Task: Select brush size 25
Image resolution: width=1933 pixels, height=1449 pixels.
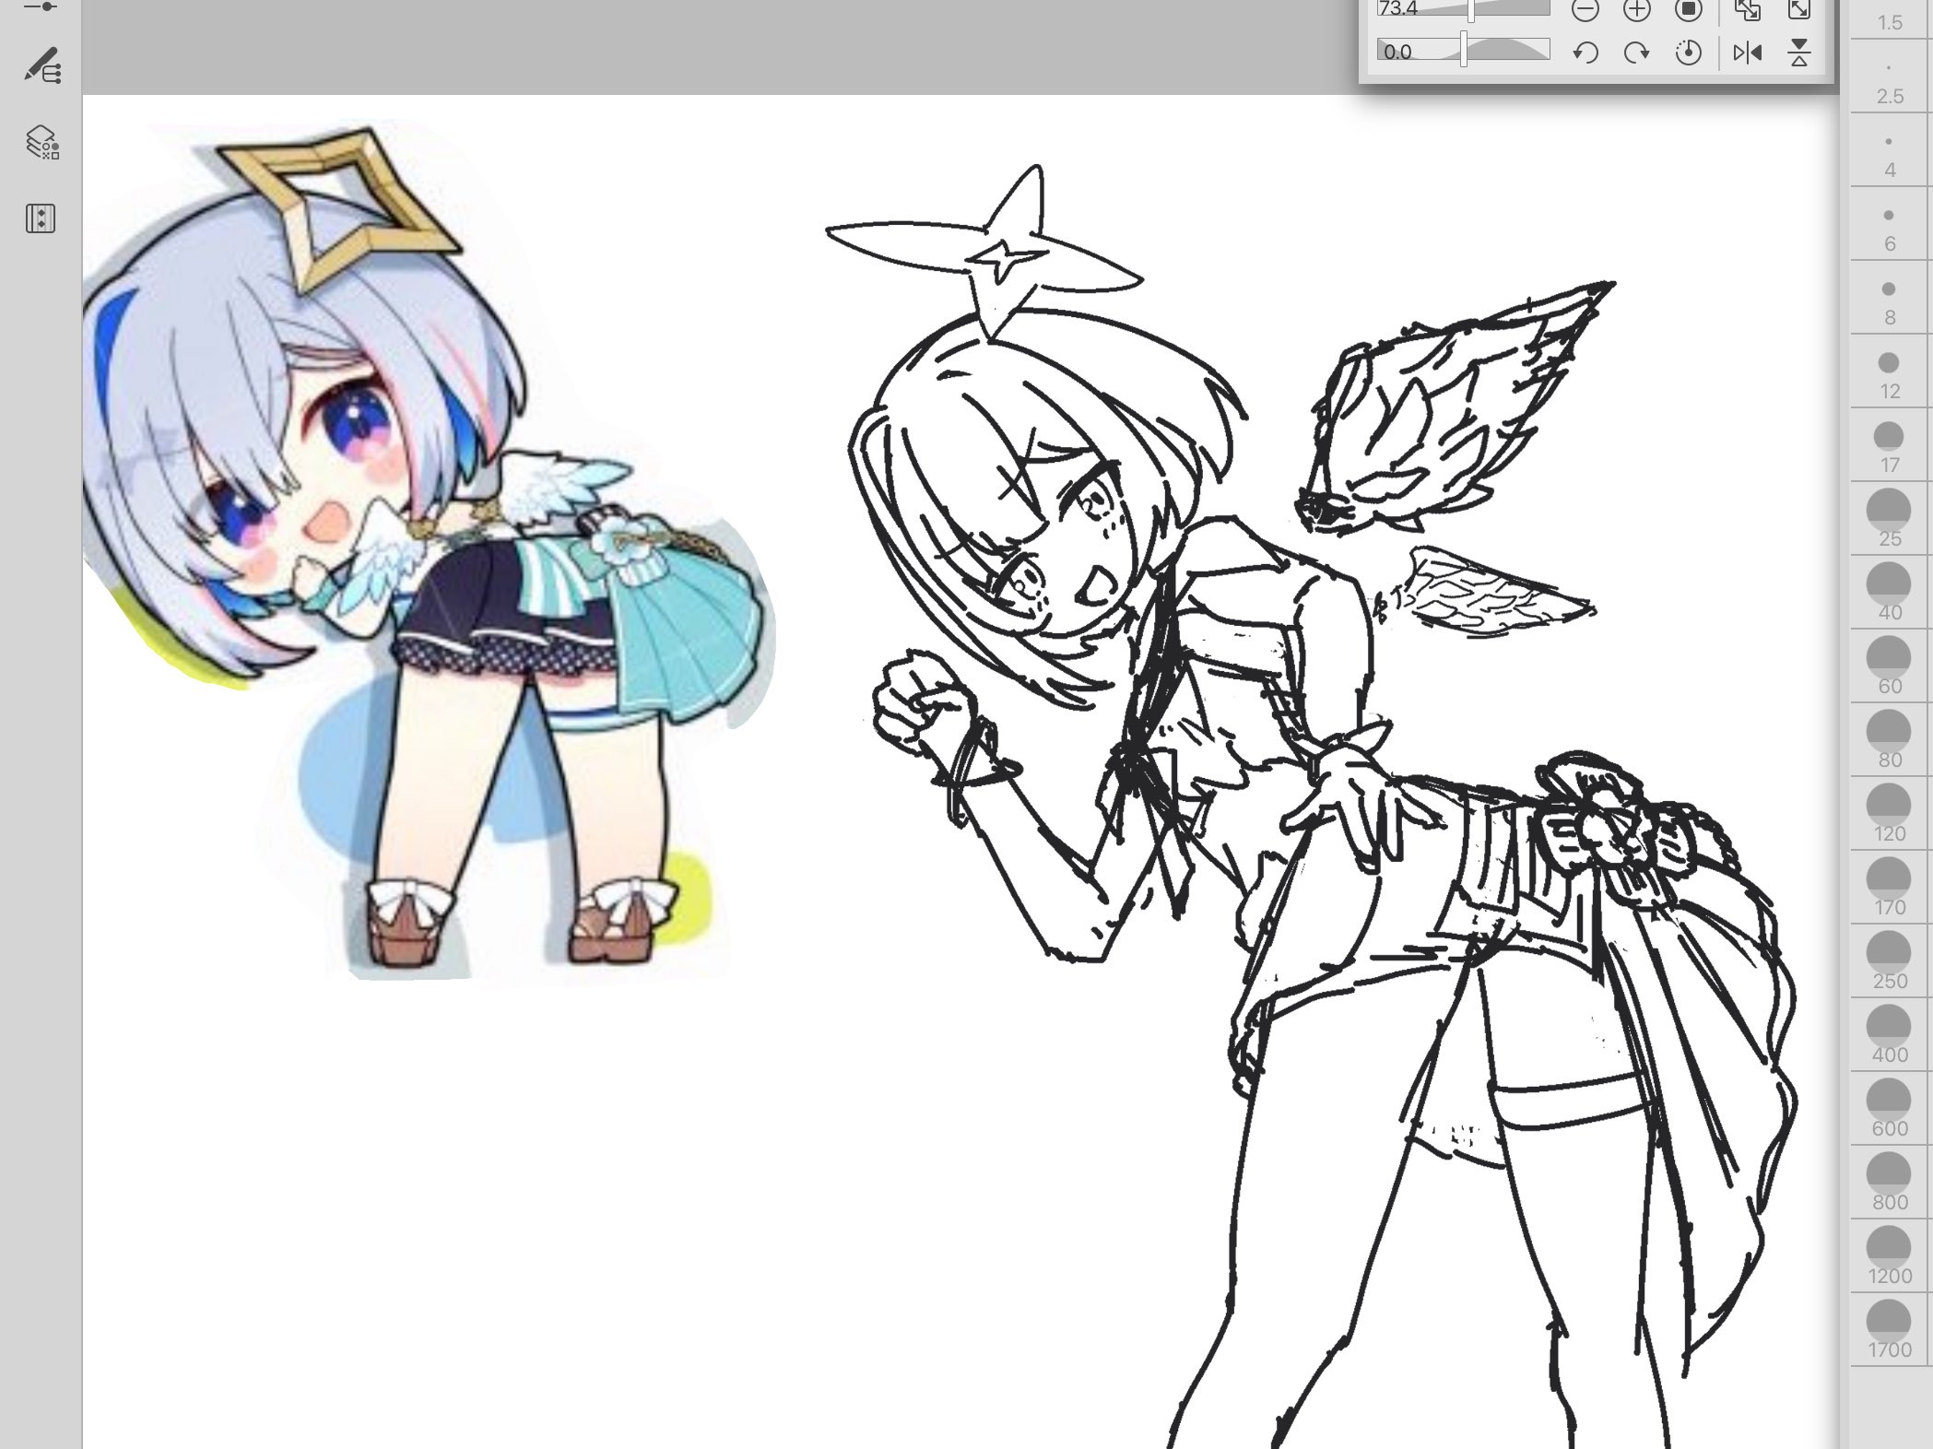Action: 1890,520
